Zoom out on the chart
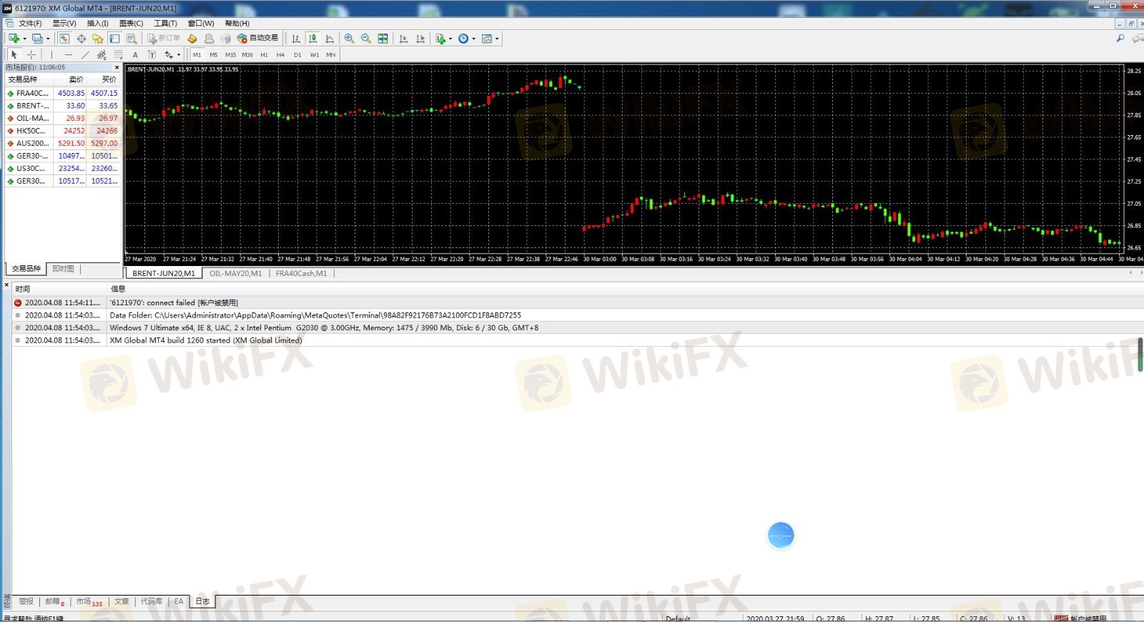Viewport: 1144px width, 622px height. tap(366, 39)
